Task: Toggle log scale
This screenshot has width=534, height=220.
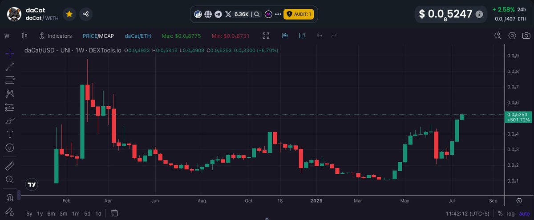Action: tap(511, 213)
